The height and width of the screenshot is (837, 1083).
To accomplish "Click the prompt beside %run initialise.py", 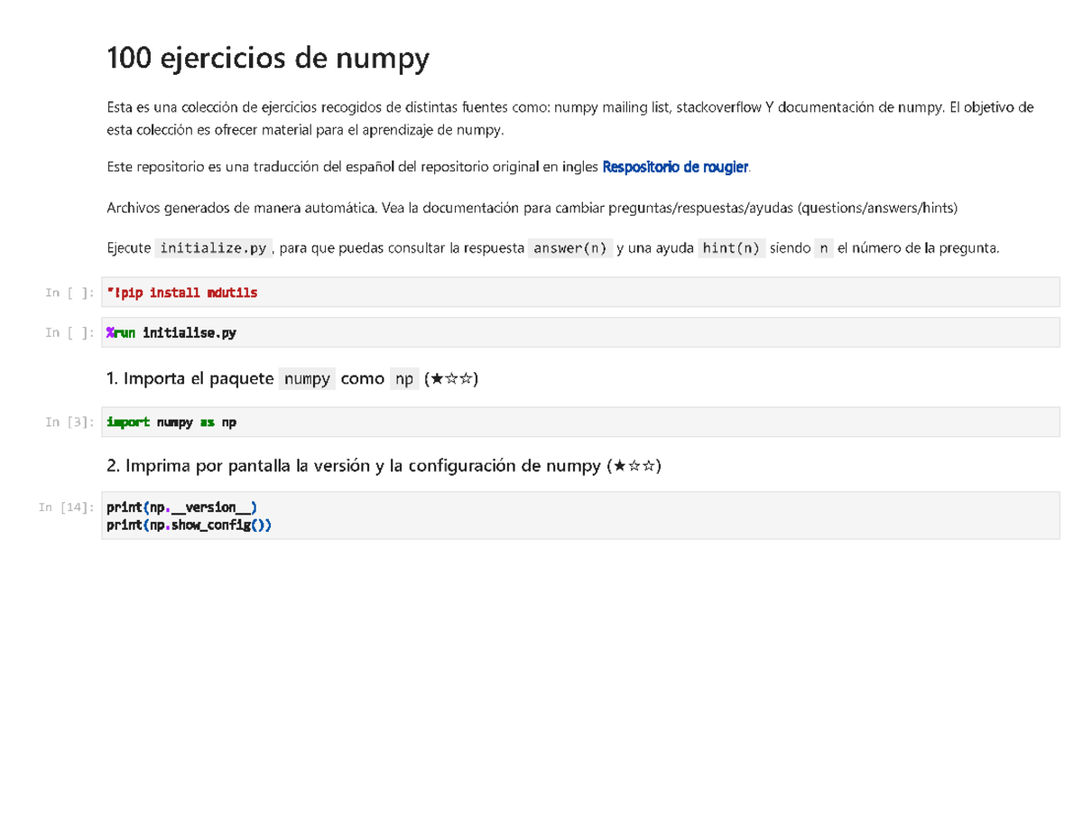I will [x=69, y=331].
